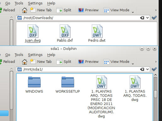Open Go menu in sda1 Dolphin window
This screenshot has width=162, height=121.
(8, 55)
